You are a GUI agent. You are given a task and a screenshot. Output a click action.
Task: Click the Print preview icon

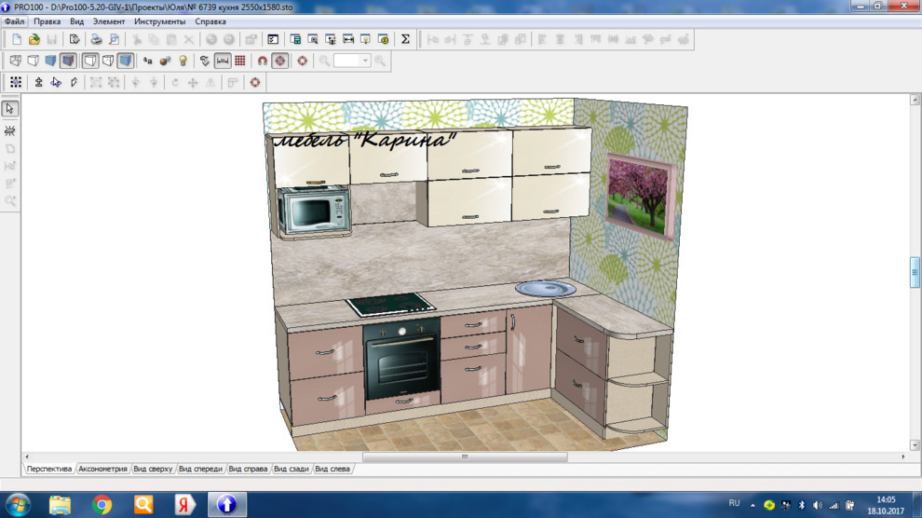(114, 39)
